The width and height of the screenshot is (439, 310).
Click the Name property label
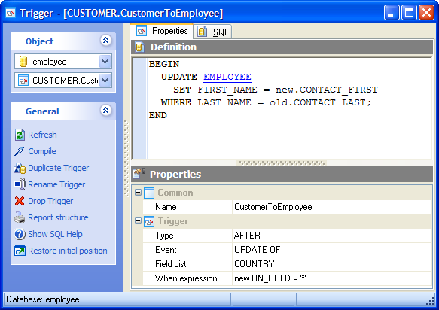[x=166, y=207]
